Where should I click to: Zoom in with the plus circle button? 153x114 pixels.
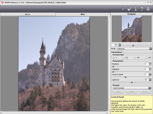(151, 45)
